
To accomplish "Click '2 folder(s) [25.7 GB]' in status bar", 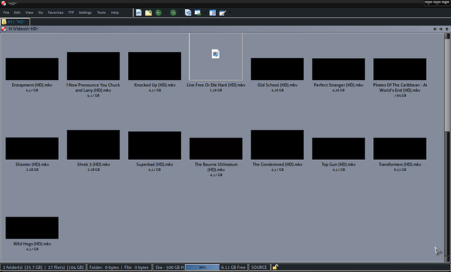I will tap(23, 267).
